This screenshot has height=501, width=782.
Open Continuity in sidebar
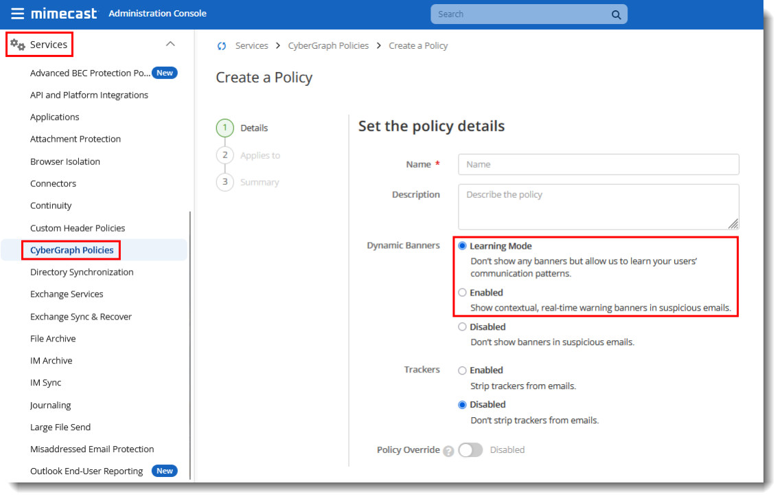51,205
